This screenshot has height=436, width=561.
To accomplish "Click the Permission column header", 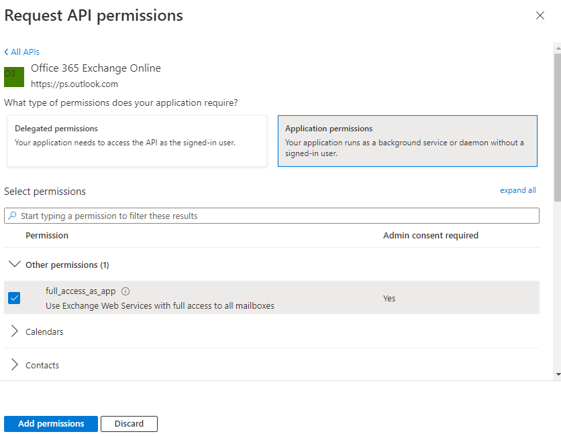I will coord(48,235).
